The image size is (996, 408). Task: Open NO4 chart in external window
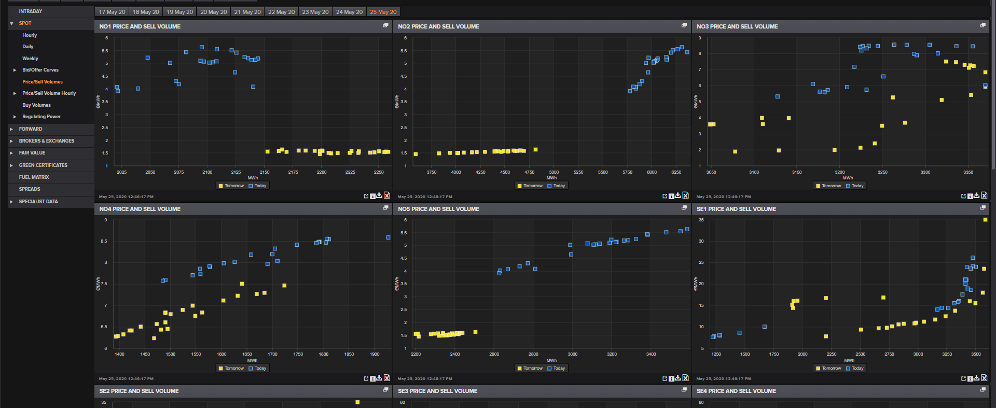tap(366, 378)
